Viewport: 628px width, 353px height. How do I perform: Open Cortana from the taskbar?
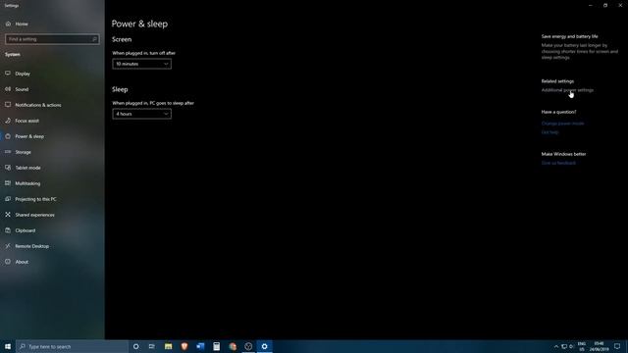[x=135, y=346]
